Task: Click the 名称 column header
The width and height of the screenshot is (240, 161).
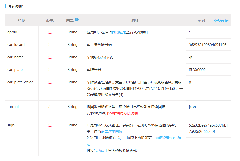Action: pos(21,20)
